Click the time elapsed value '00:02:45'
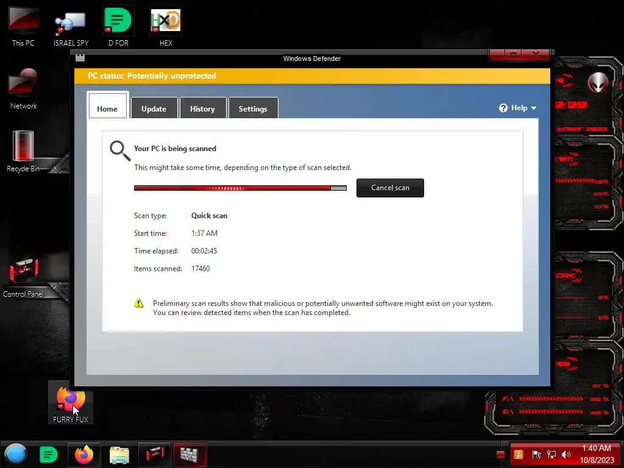 click(204, 250)
